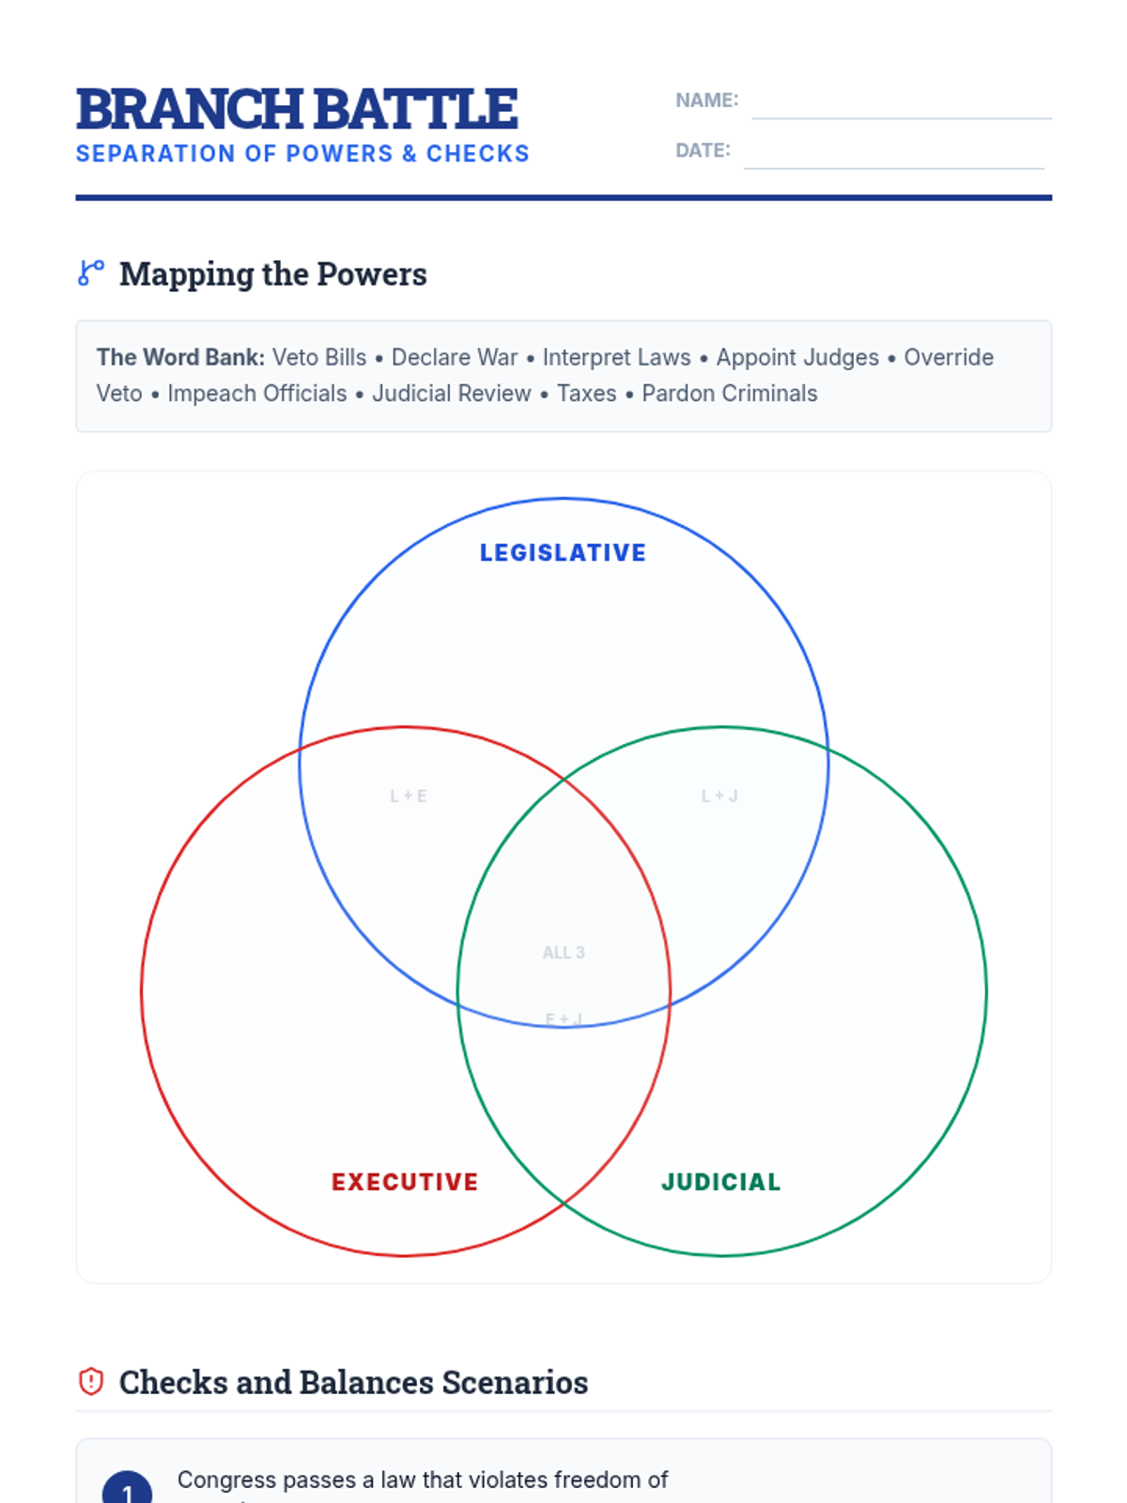Click the LEGISLATIVE circle label
This screenshot has width=1127, height=1503.
pyautogui.click(x=563, y=553)
